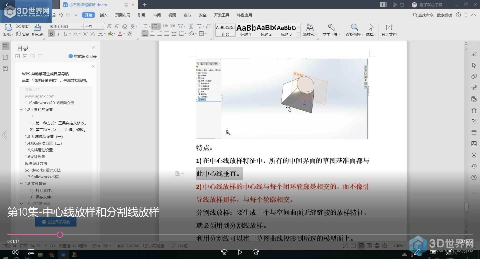Open the subtitles caption icon
480x259 pixels.
coord(31,252)
